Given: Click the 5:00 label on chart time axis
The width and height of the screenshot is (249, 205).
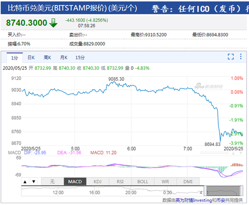Looking at the screenshot, I should [75, 149].
